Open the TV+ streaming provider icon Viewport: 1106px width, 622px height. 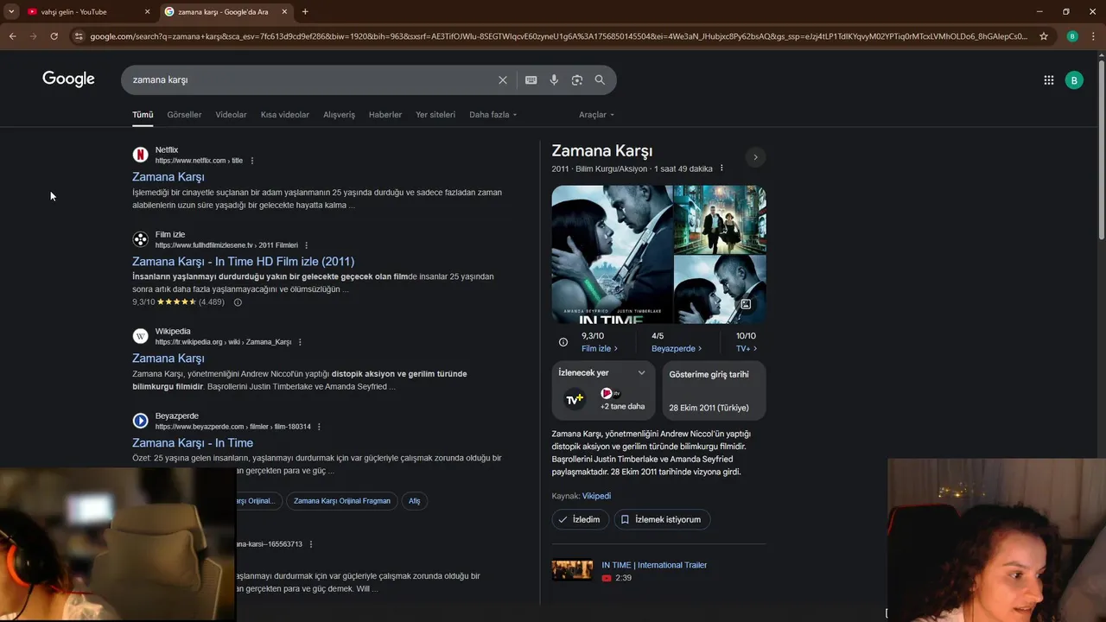point(574,399)
